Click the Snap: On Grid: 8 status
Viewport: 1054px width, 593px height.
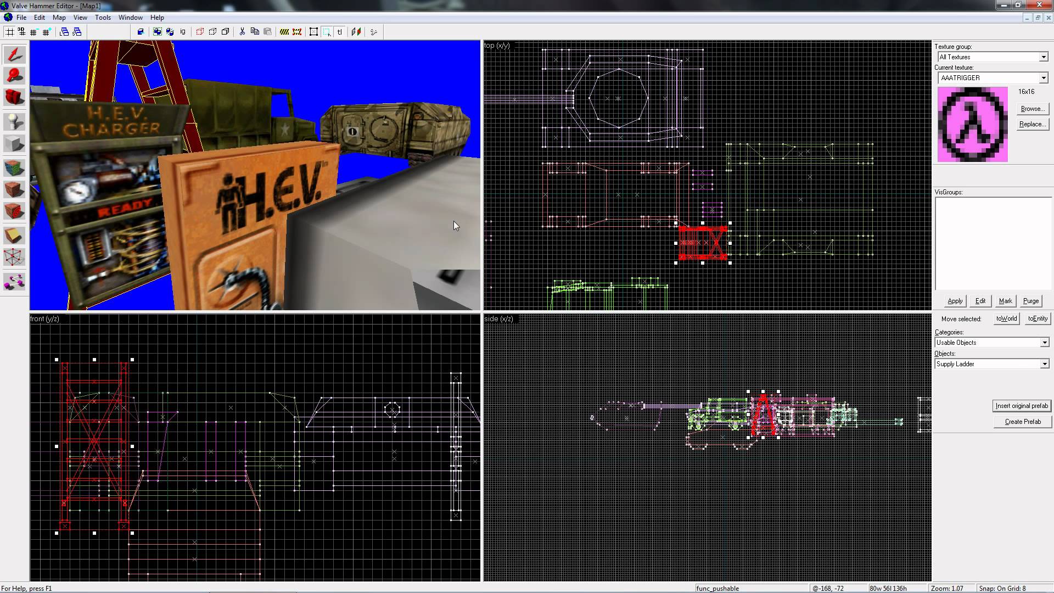pos(1002,589)
